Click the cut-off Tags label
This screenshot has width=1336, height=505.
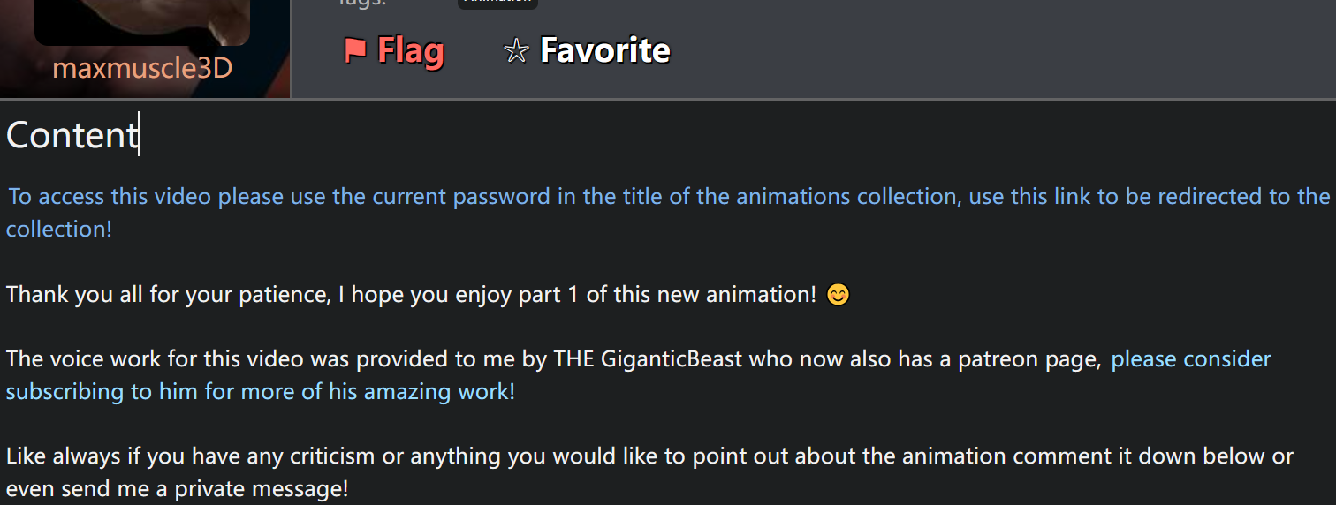(x=362, y=3)
